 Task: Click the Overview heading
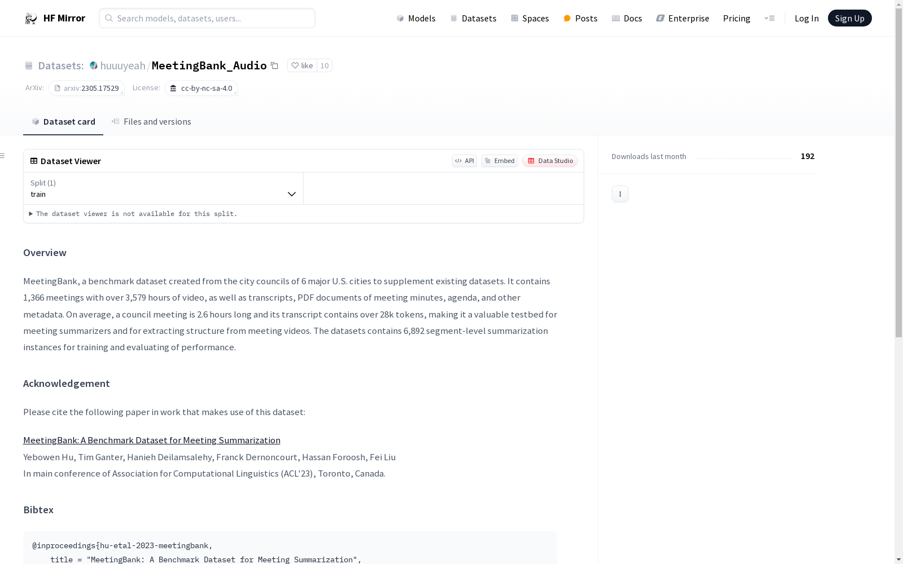(x=45, y=253)
